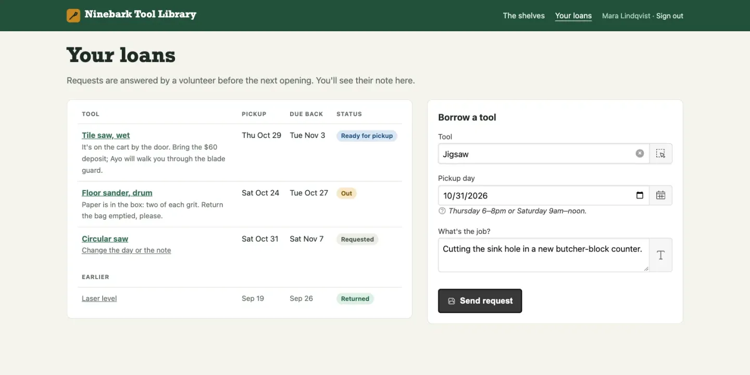Click the Returned status badge

(x=355, y=299)
